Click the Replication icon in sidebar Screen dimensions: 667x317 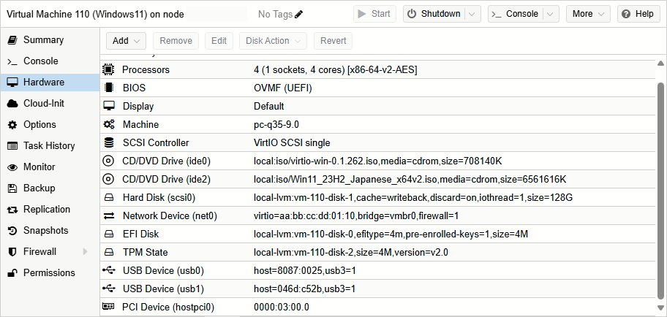tap(12, 210)
